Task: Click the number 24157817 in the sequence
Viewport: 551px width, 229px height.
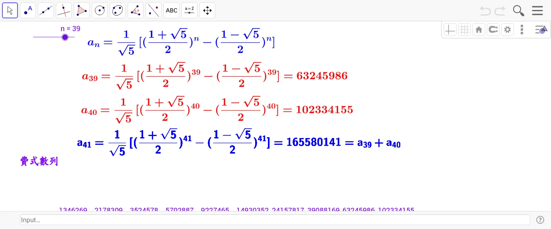Action: pos(287,209)
